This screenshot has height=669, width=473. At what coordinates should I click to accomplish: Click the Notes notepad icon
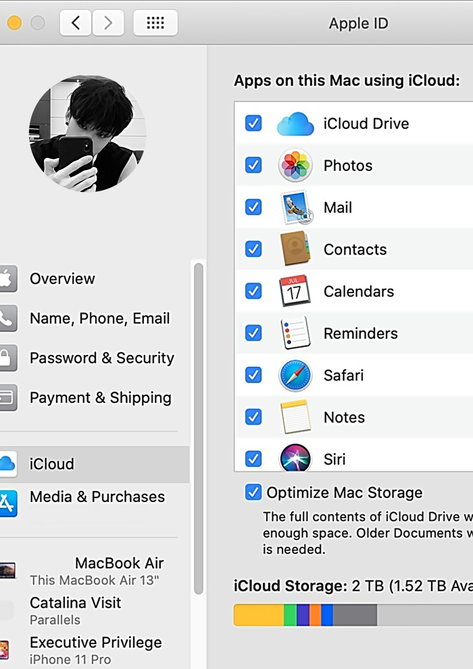pyautogui.click(x=295, y=417)
